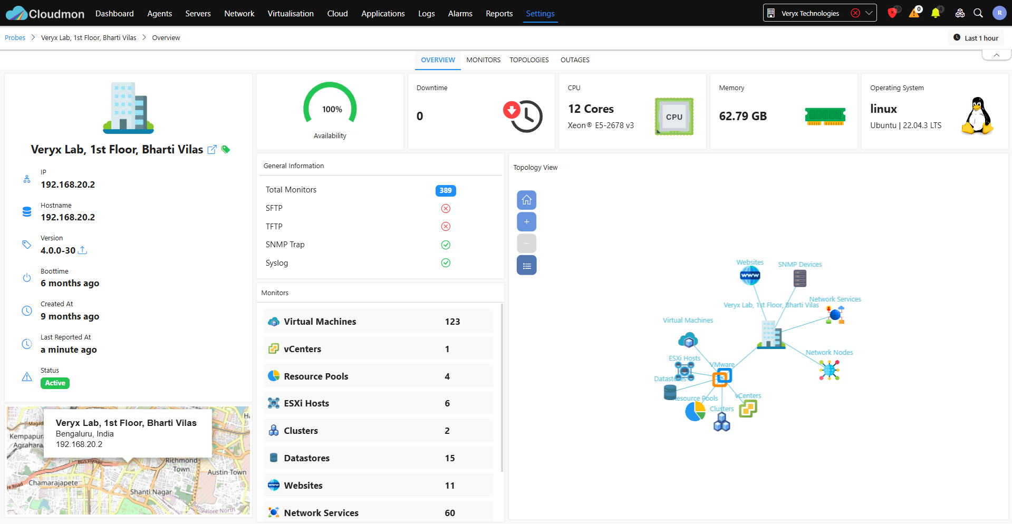Select VMware node in topology
Viewport: 1012px width, 524px height.
722,377
